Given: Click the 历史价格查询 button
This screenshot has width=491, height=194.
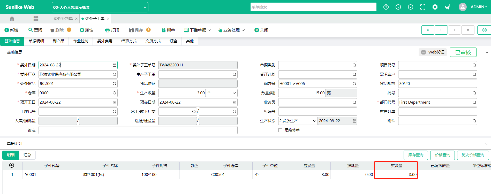Looking at the screenshot, I should click(x=473, y=155).
